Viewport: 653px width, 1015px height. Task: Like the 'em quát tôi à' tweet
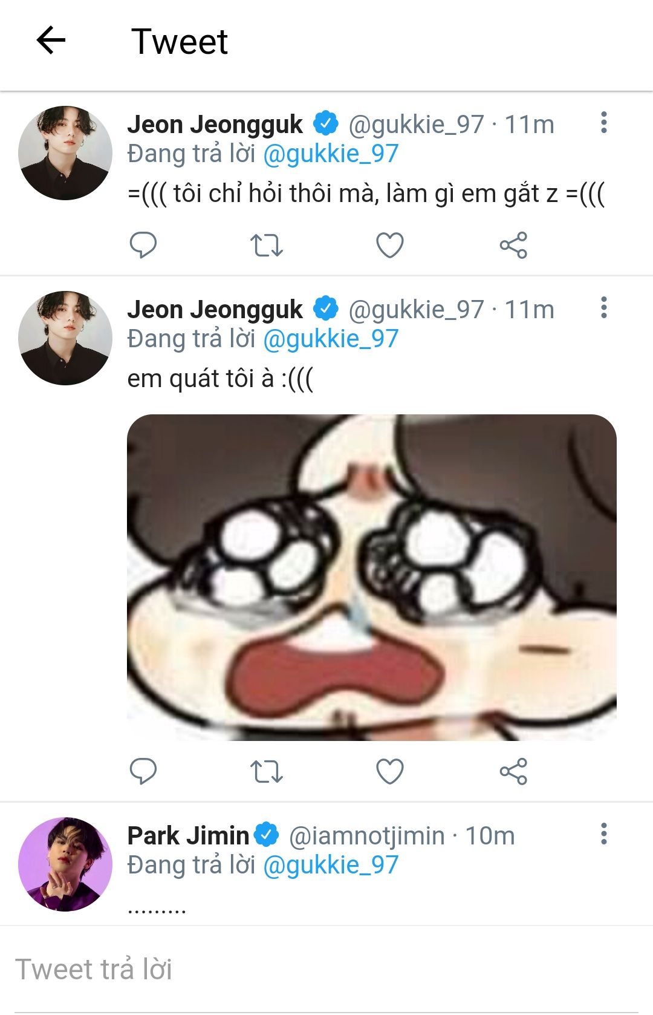pyautogui.click(x=390, y=771)
